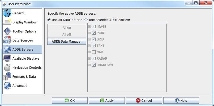Select Formats & Data in sidebar

point(22,76)
